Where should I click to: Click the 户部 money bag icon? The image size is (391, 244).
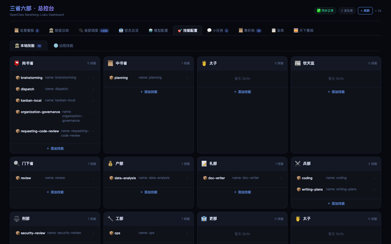[x=110, y=163]
